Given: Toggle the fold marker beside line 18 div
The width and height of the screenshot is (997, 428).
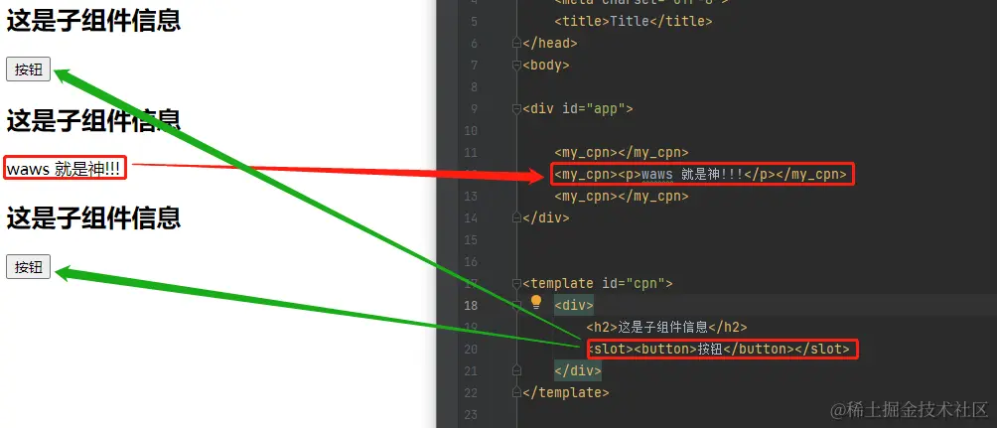Looking at the screenshot, I should click(517, 305).
